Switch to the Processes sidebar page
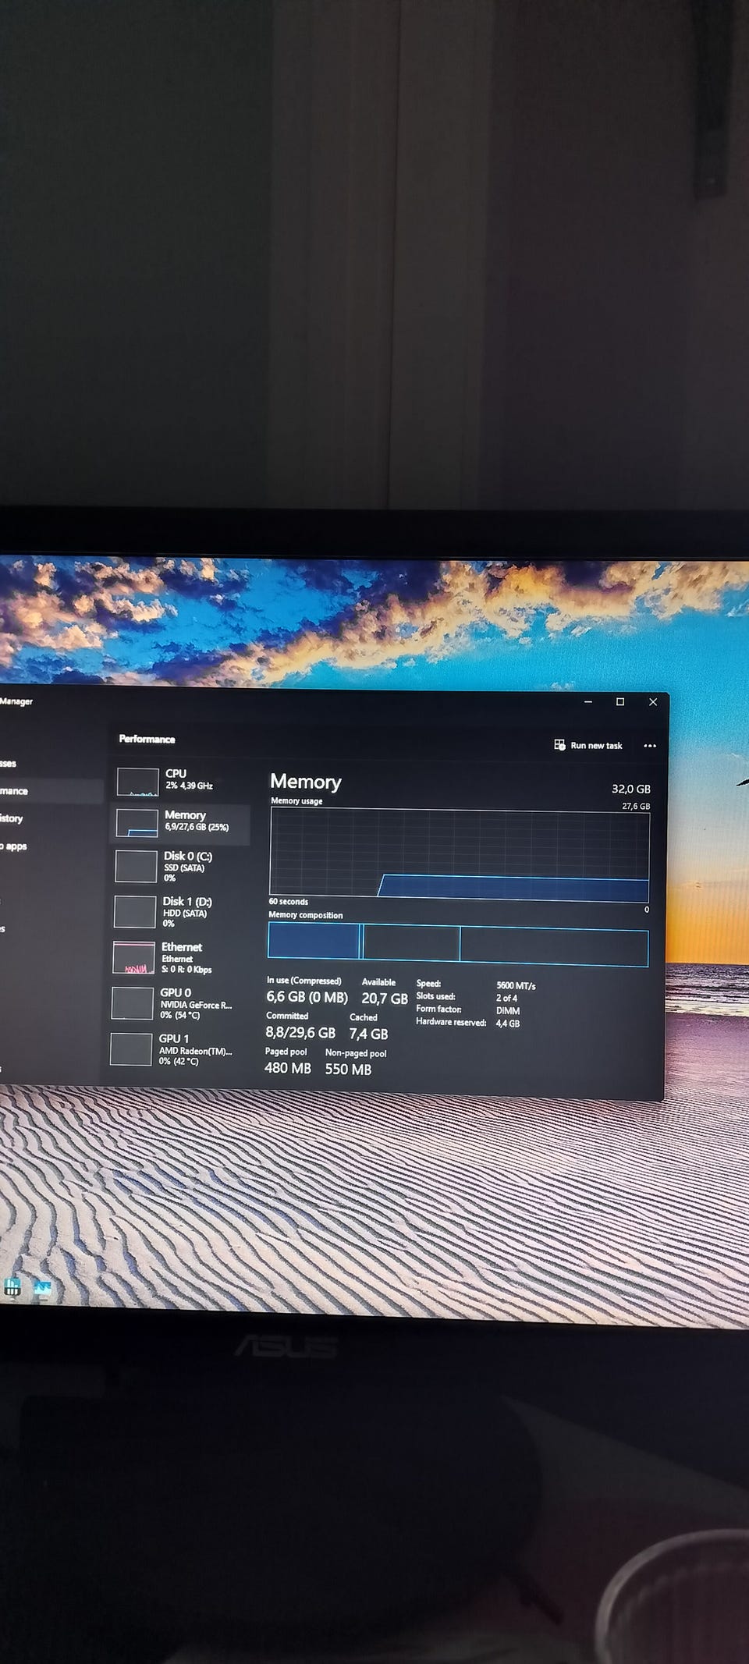The image size is (749, 1664). coord(8,764)
